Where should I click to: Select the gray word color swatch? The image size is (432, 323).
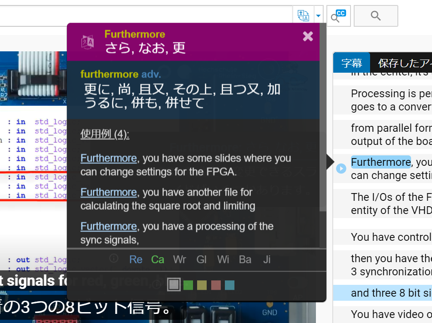point(174,285)
